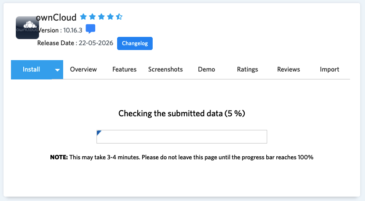
Task: Open the Changelog button
Action: (135, 43)
